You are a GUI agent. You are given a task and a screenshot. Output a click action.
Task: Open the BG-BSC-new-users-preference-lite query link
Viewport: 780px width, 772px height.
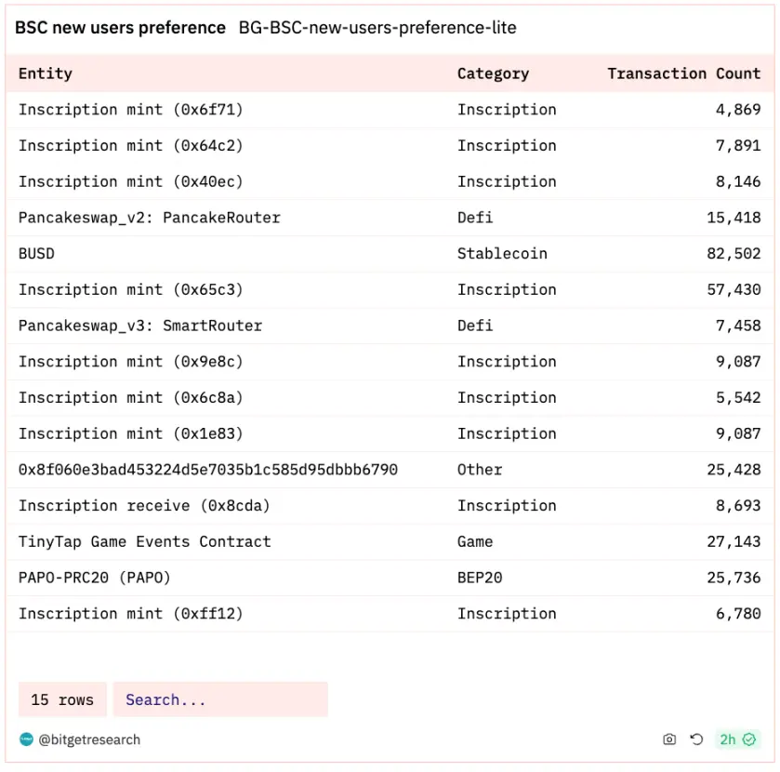[377, 28]
